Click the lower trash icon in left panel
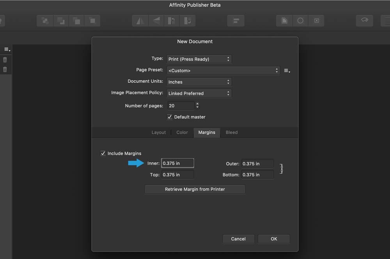 pyautogui.click(x=5, y=69)
